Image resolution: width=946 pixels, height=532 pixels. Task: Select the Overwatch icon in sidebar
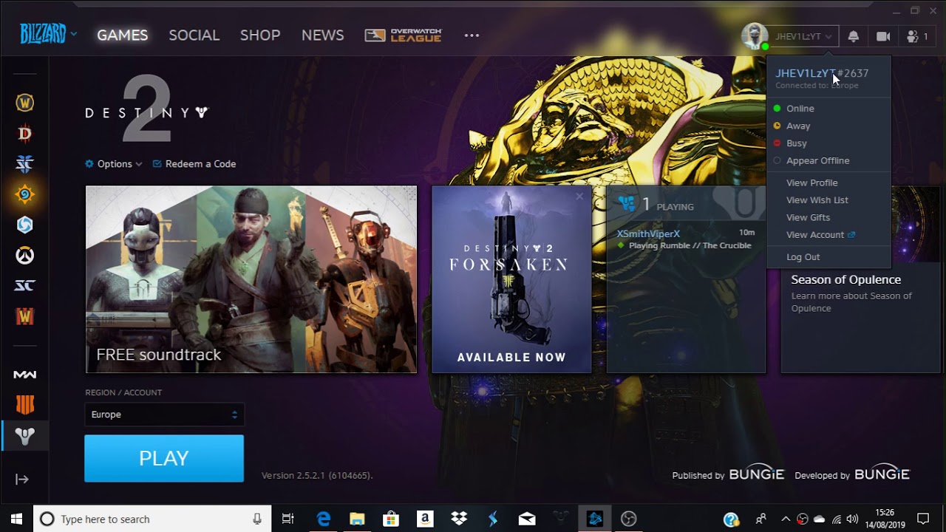click(x=24, y=256)
